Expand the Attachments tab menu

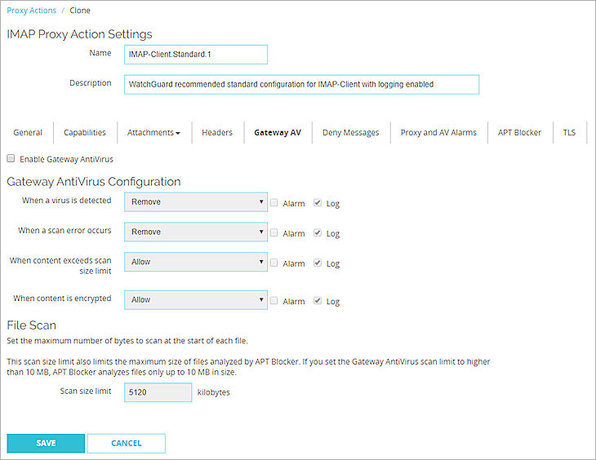(153, 133)
